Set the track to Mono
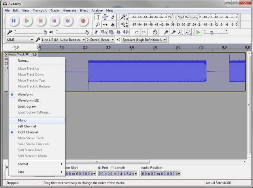The width and height of the screenshot is (253, 188). click(37, 120)
